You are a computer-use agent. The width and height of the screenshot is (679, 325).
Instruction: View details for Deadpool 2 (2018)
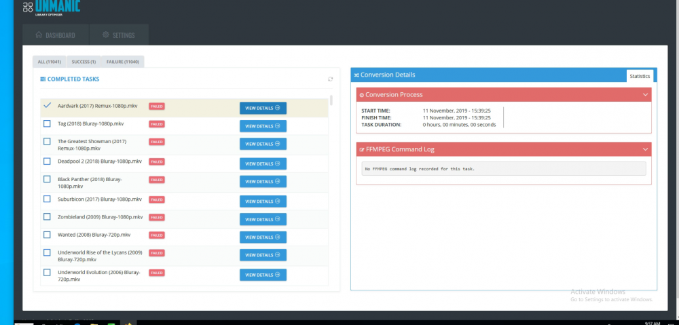(x=263, y=164)
